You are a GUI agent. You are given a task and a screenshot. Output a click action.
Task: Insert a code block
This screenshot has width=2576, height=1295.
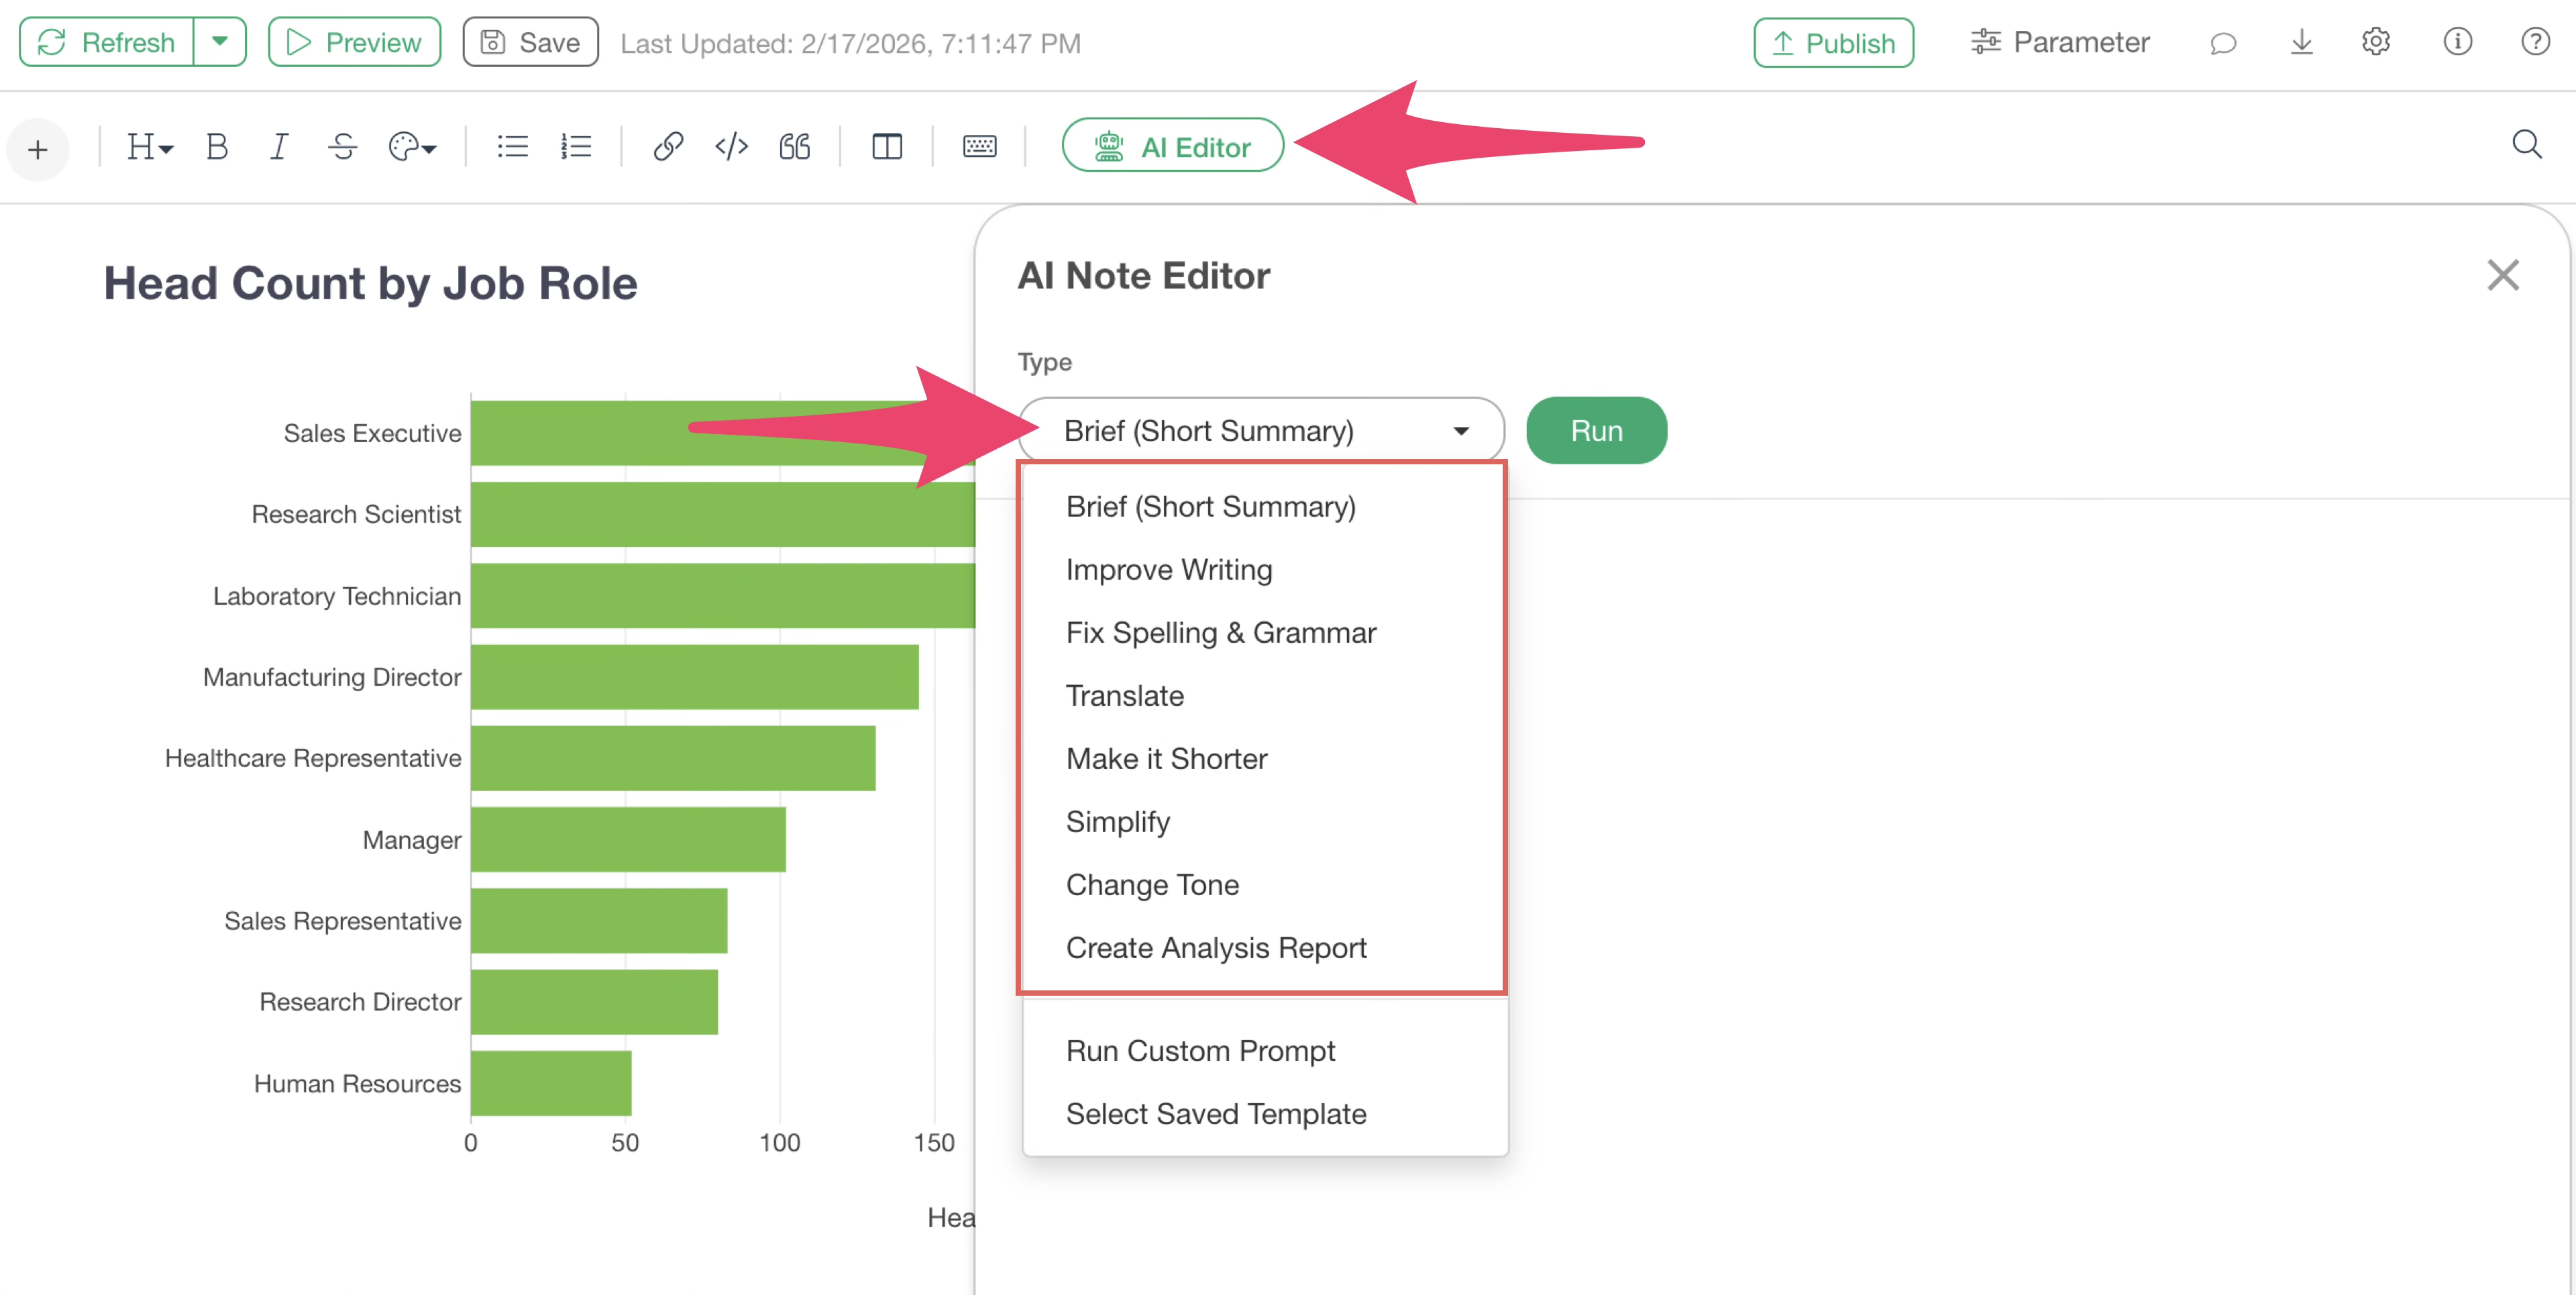(x=731, y=147)
